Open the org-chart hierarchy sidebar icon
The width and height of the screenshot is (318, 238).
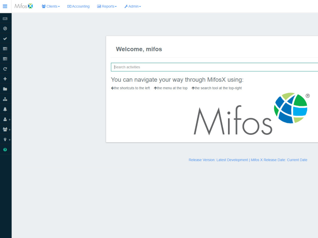click(5, 99)
